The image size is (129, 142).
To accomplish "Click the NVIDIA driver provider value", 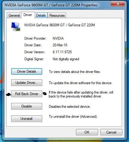I will pos(58,38).
